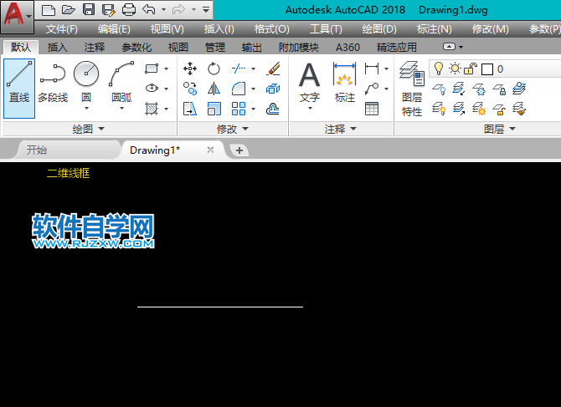
Task: Switch to the 插入 ribbon tab
Action: (57, 47)
